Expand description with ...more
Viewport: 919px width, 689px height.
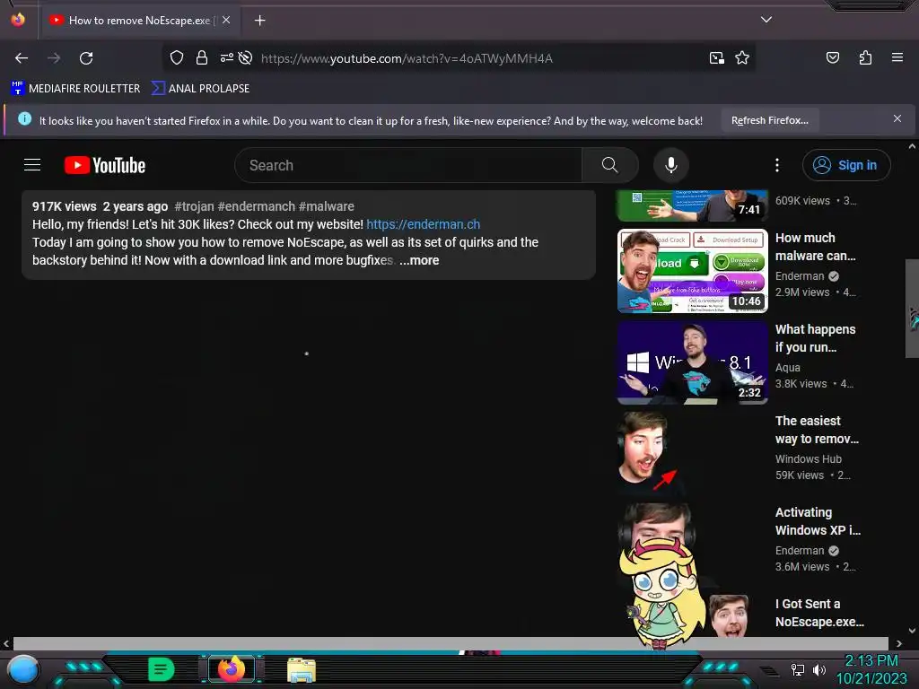(x=419, y=260)
